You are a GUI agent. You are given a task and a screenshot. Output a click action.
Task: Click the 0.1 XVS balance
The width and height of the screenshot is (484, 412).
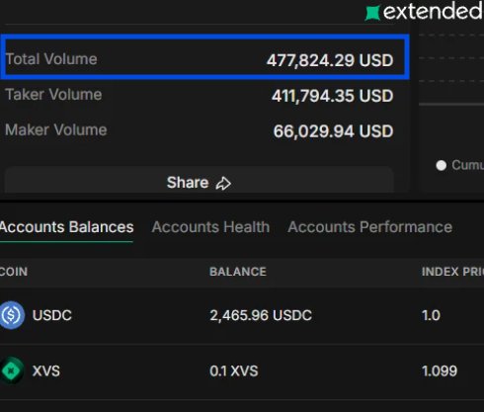point(234,371)
